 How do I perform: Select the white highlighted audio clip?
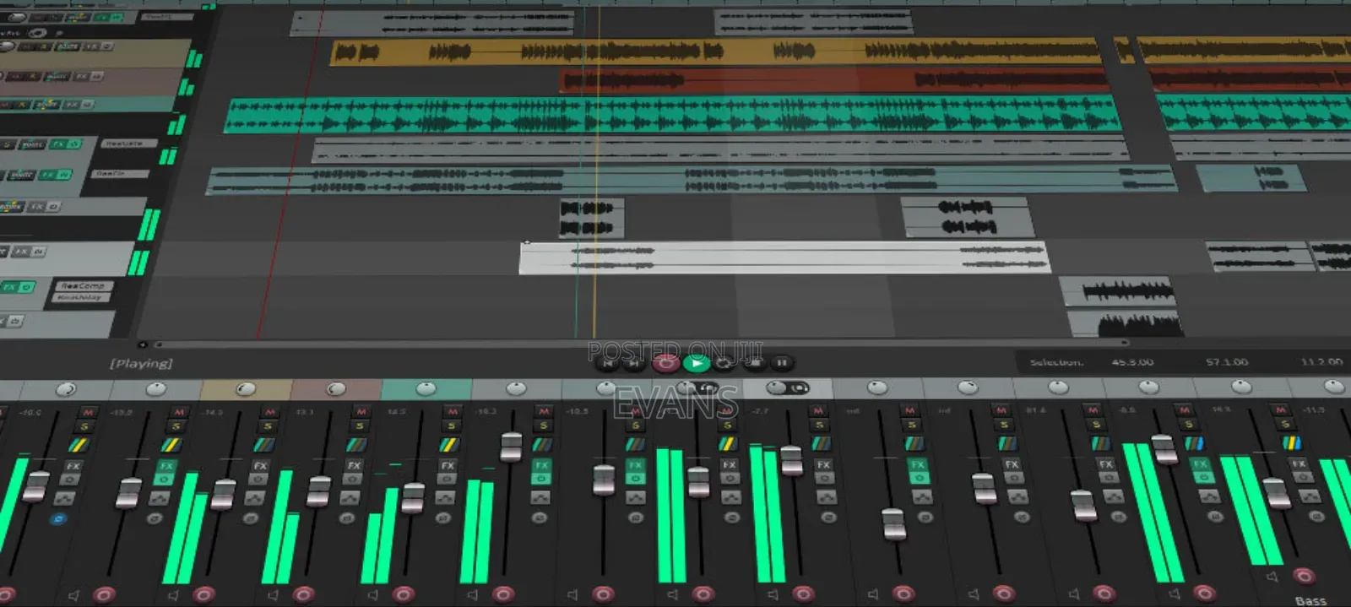[784, 257]
